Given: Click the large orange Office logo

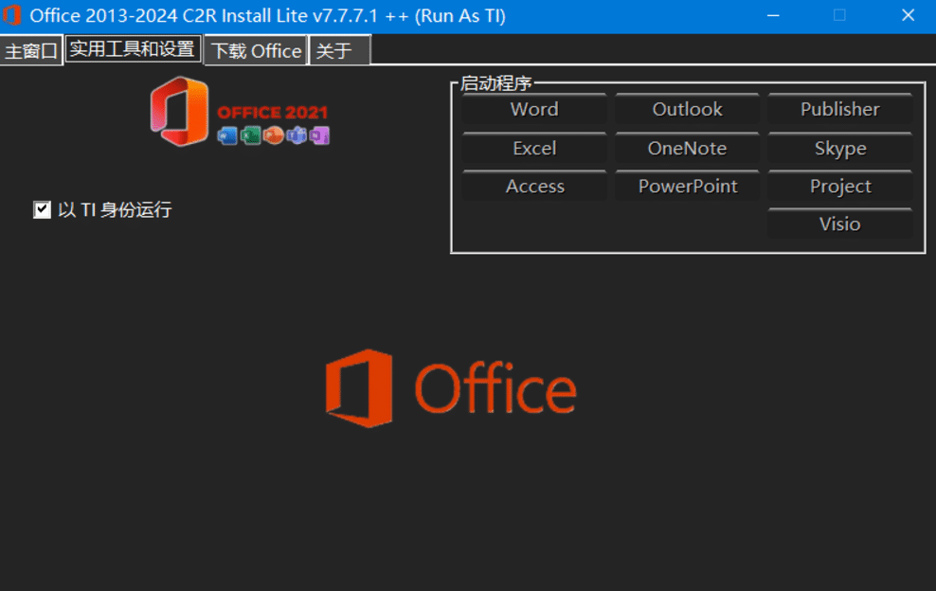Looking at the screenshot, I should pyautogui.click(x=451, y=388).
